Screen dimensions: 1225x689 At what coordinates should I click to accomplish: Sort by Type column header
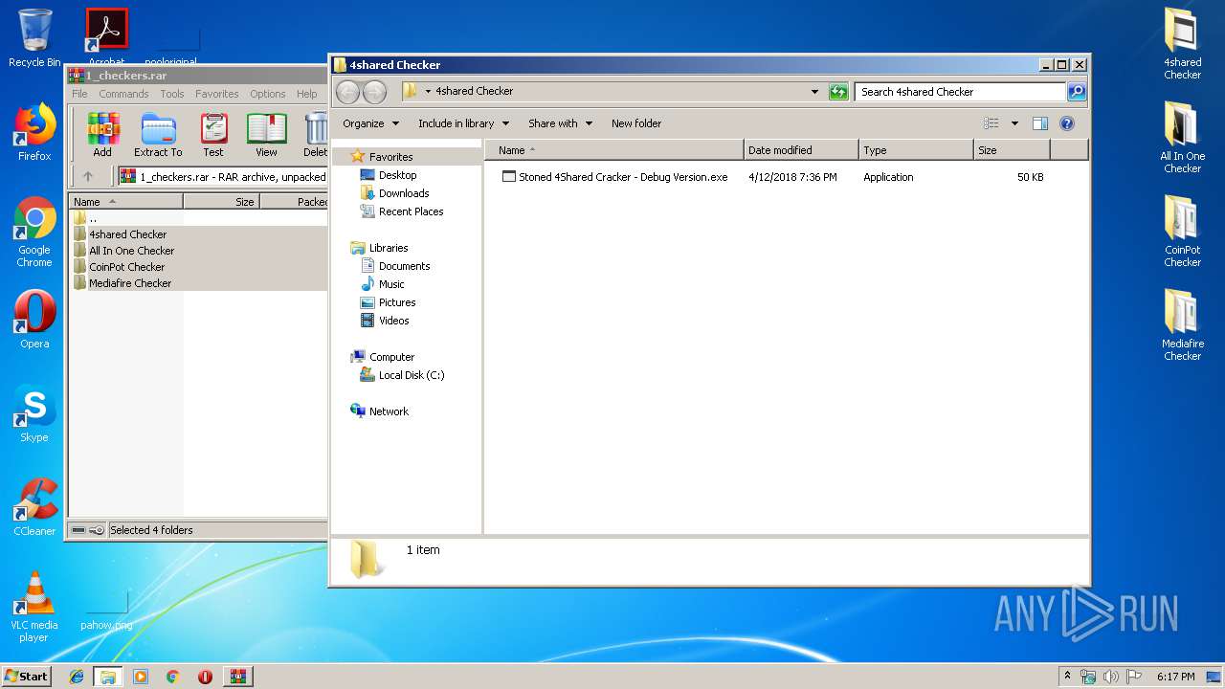[x=916, y=150]
